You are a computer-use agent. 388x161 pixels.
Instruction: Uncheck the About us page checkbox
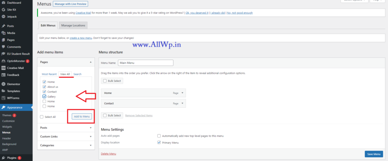[44, 87]
